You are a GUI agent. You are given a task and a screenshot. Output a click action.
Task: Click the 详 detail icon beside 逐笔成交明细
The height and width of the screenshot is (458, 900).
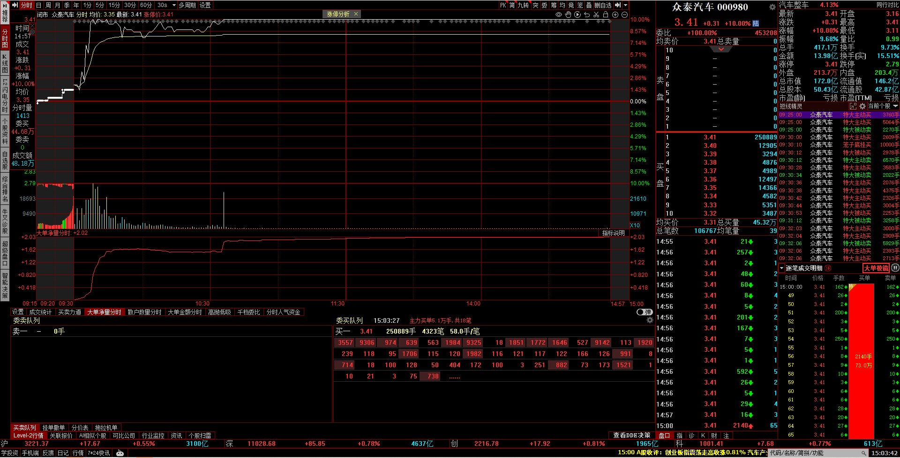click(x=828, y=268)
